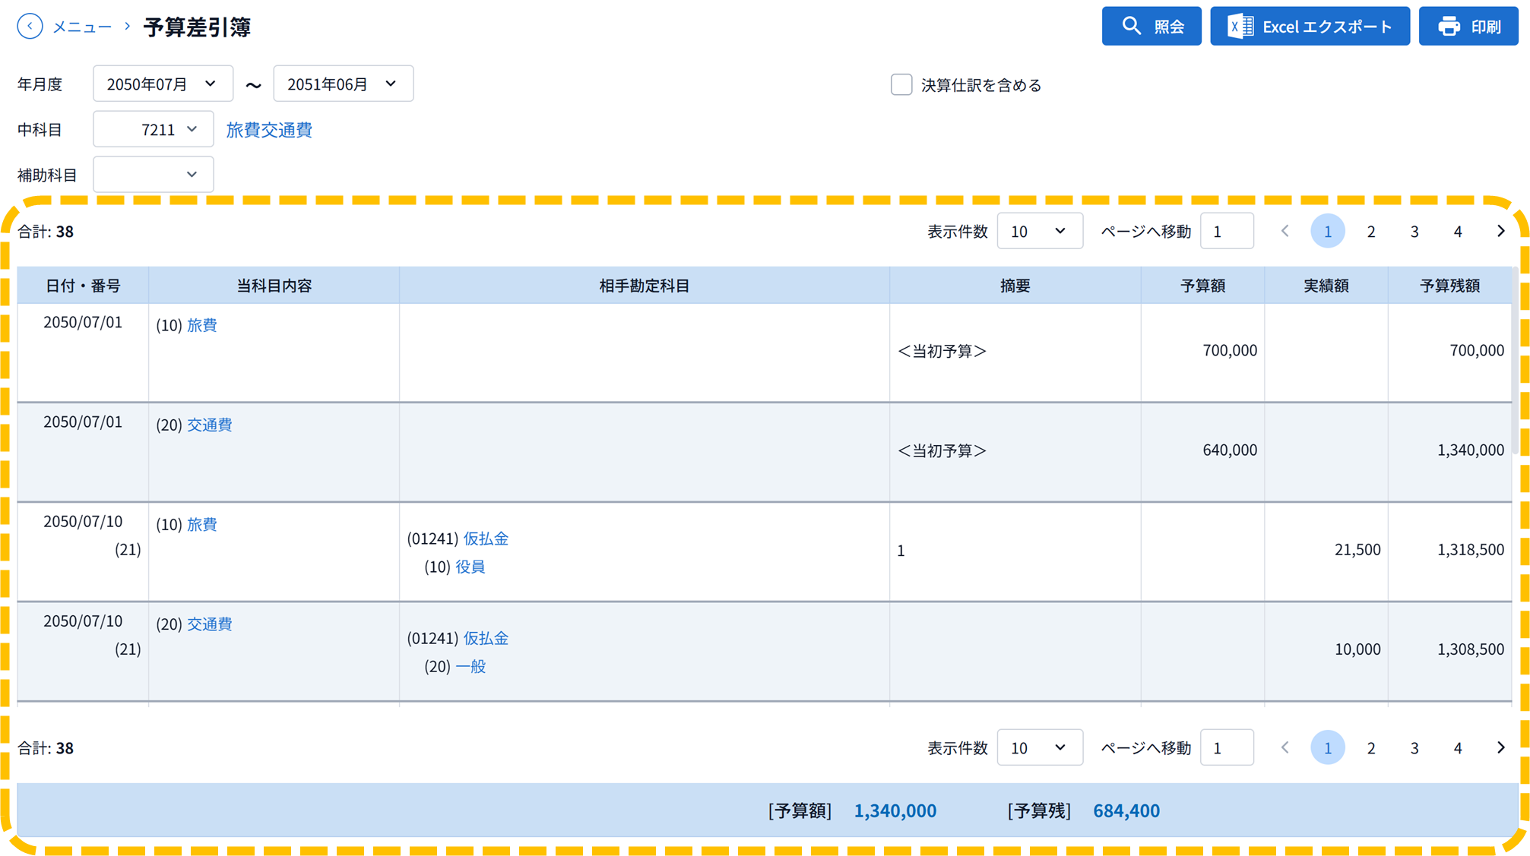
Task: Select page 1 in top pagination
Action: click(x=1327, y=231)
